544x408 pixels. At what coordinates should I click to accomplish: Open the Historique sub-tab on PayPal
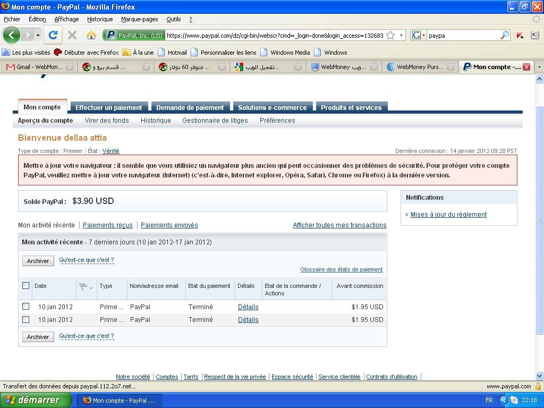[156, 121]
